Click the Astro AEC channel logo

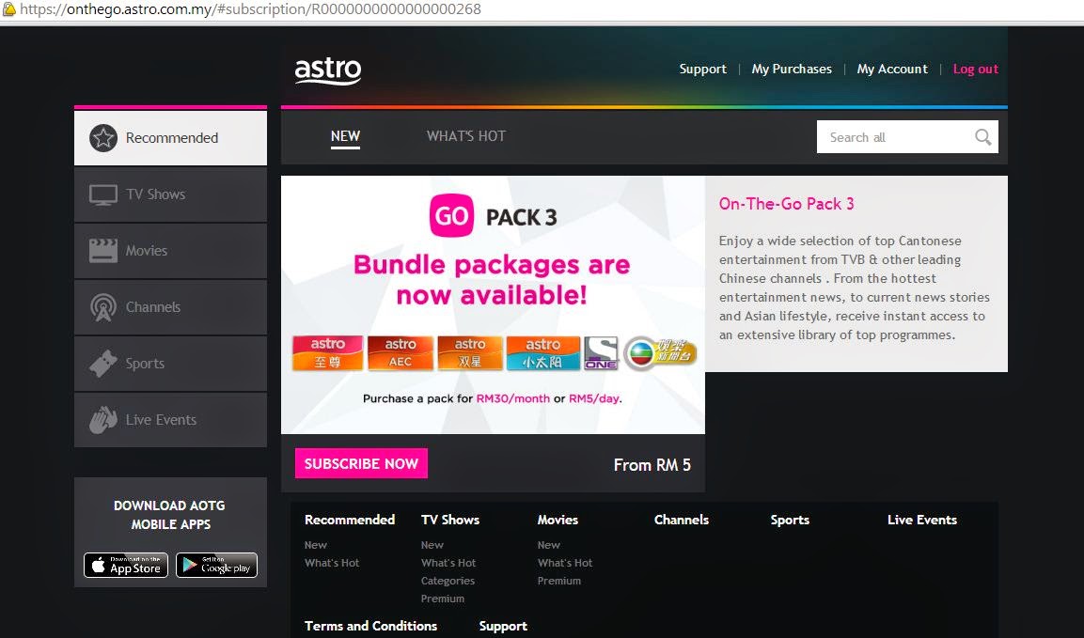(x=401, y=353)
